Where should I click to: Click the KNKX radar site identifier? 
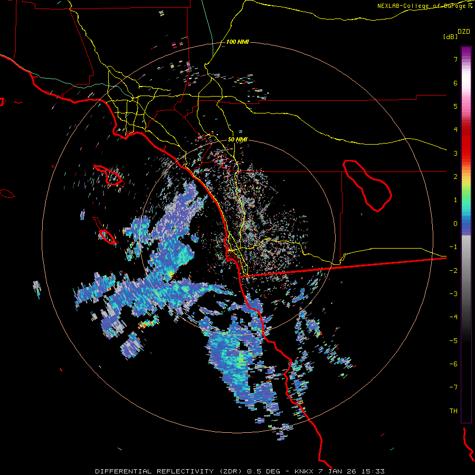[304, 471]
